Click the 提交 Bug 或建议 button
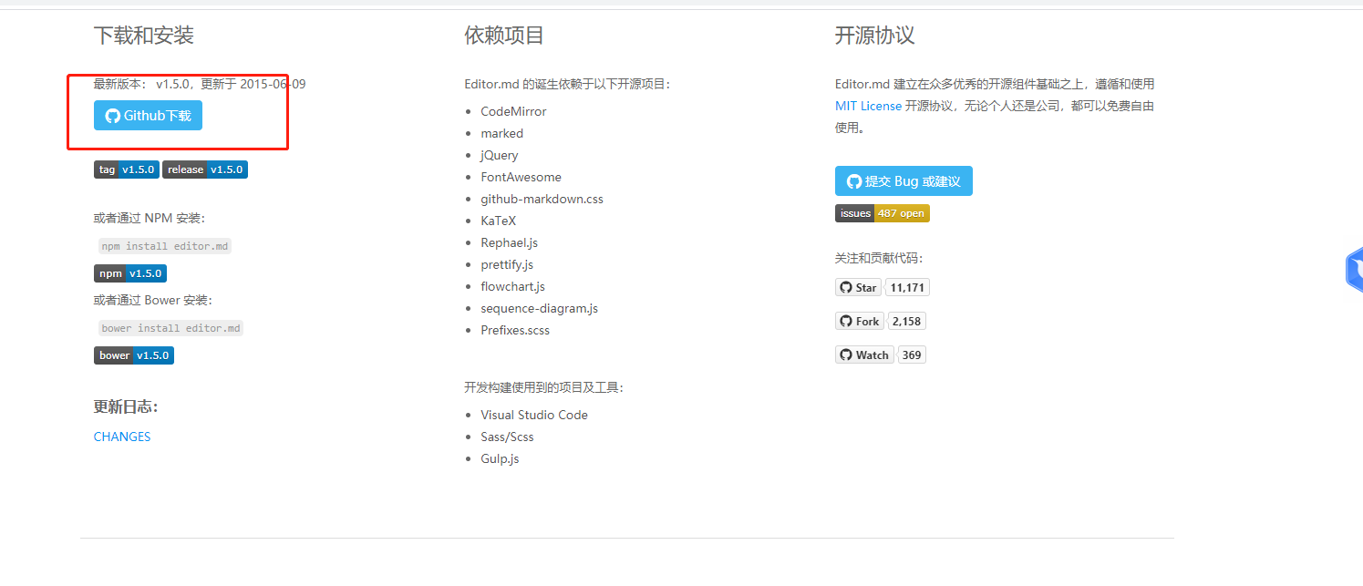Screen dimensions: 1363x586 (904, 181)
